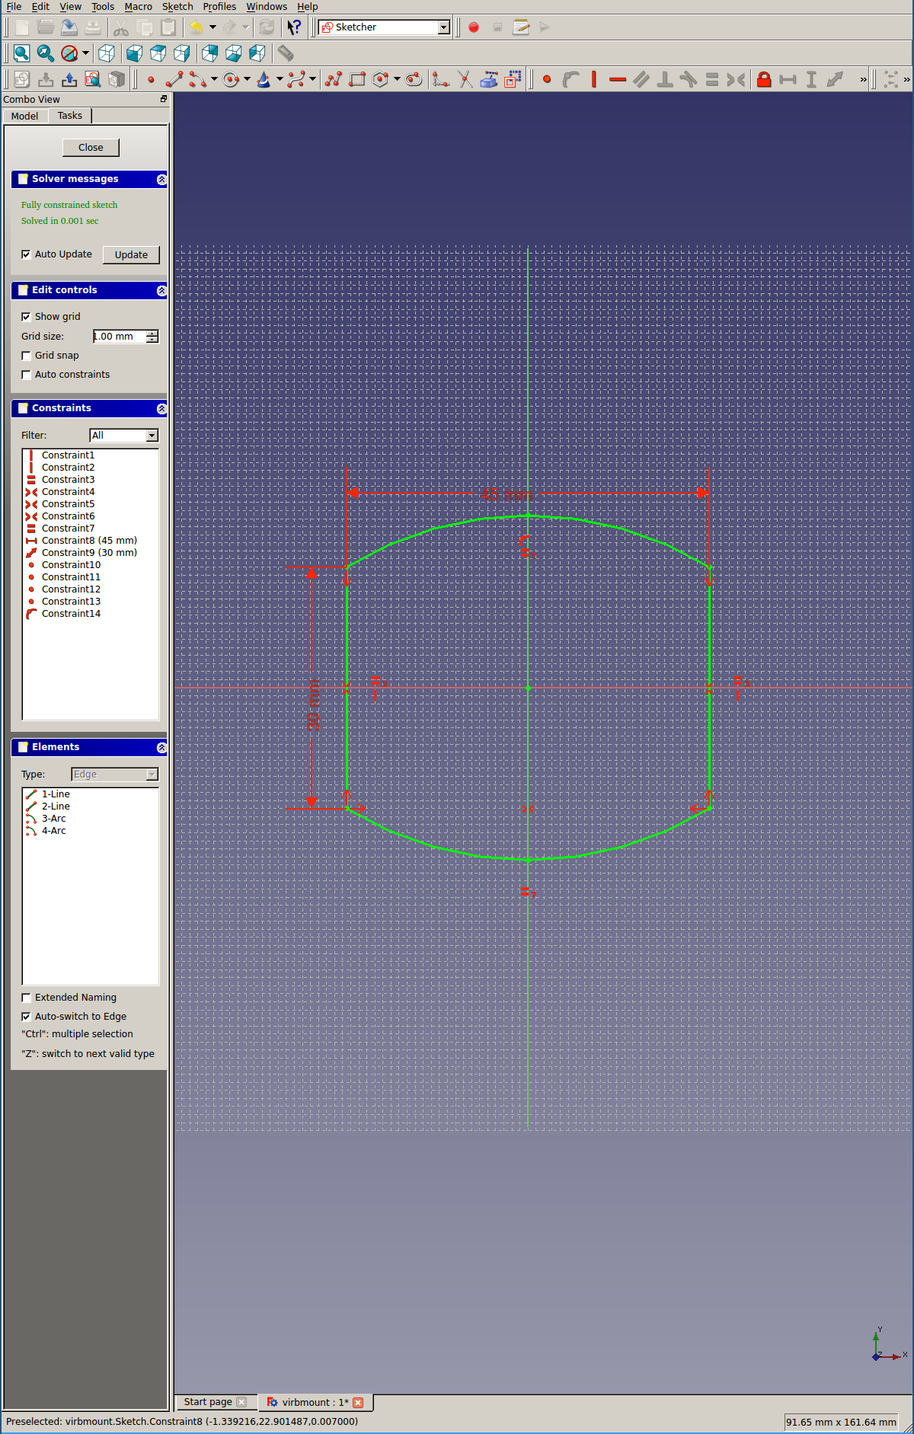Collapse the Solver messages panel
914x1434 pixels.
[x=161, y=180]
